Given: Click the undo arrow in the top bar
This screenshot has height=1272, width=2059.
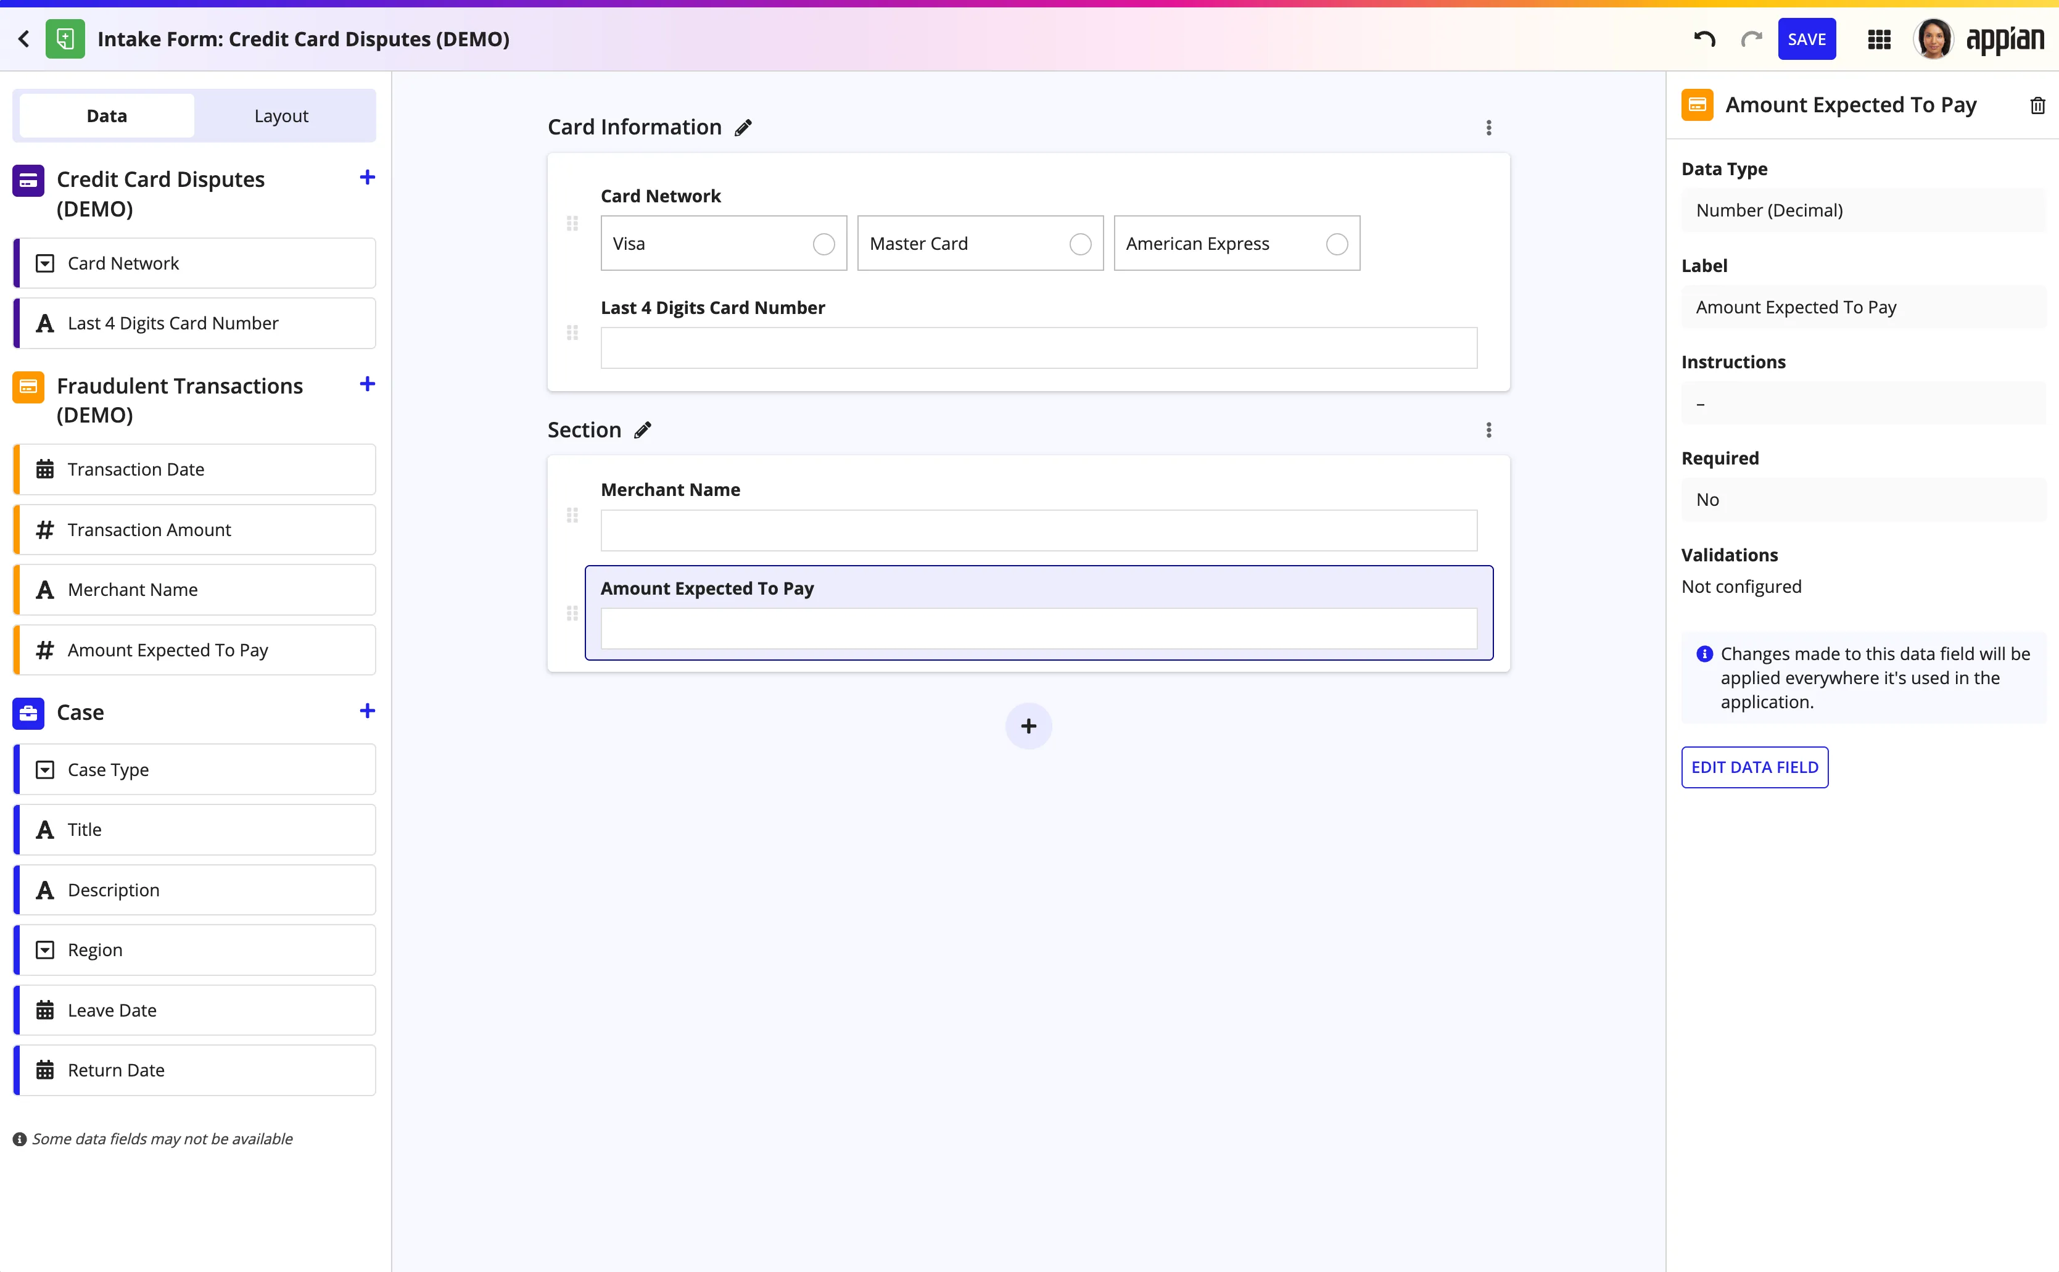Looking at the screenshot, I should point(1704,39).
